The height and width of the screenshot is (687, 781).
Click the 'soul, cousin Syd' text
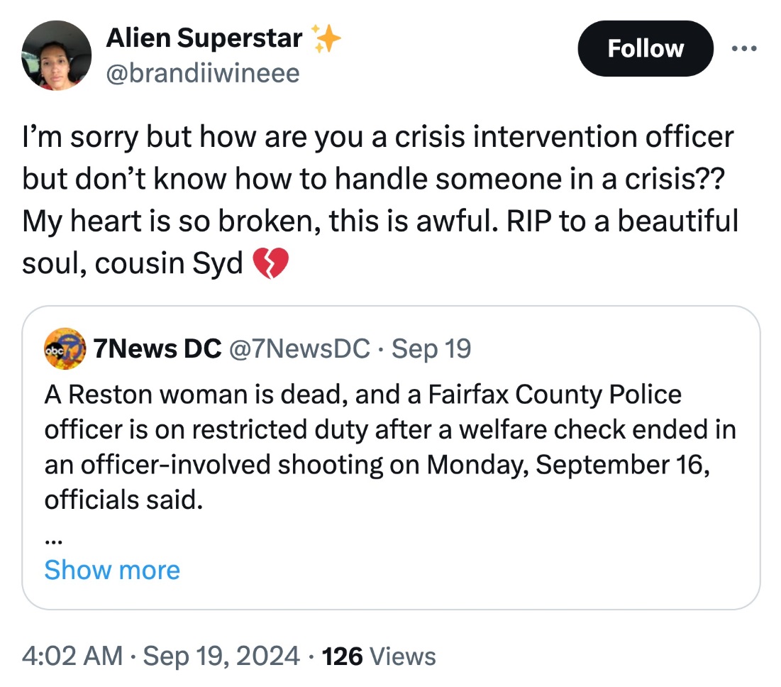tap(132, 265)
